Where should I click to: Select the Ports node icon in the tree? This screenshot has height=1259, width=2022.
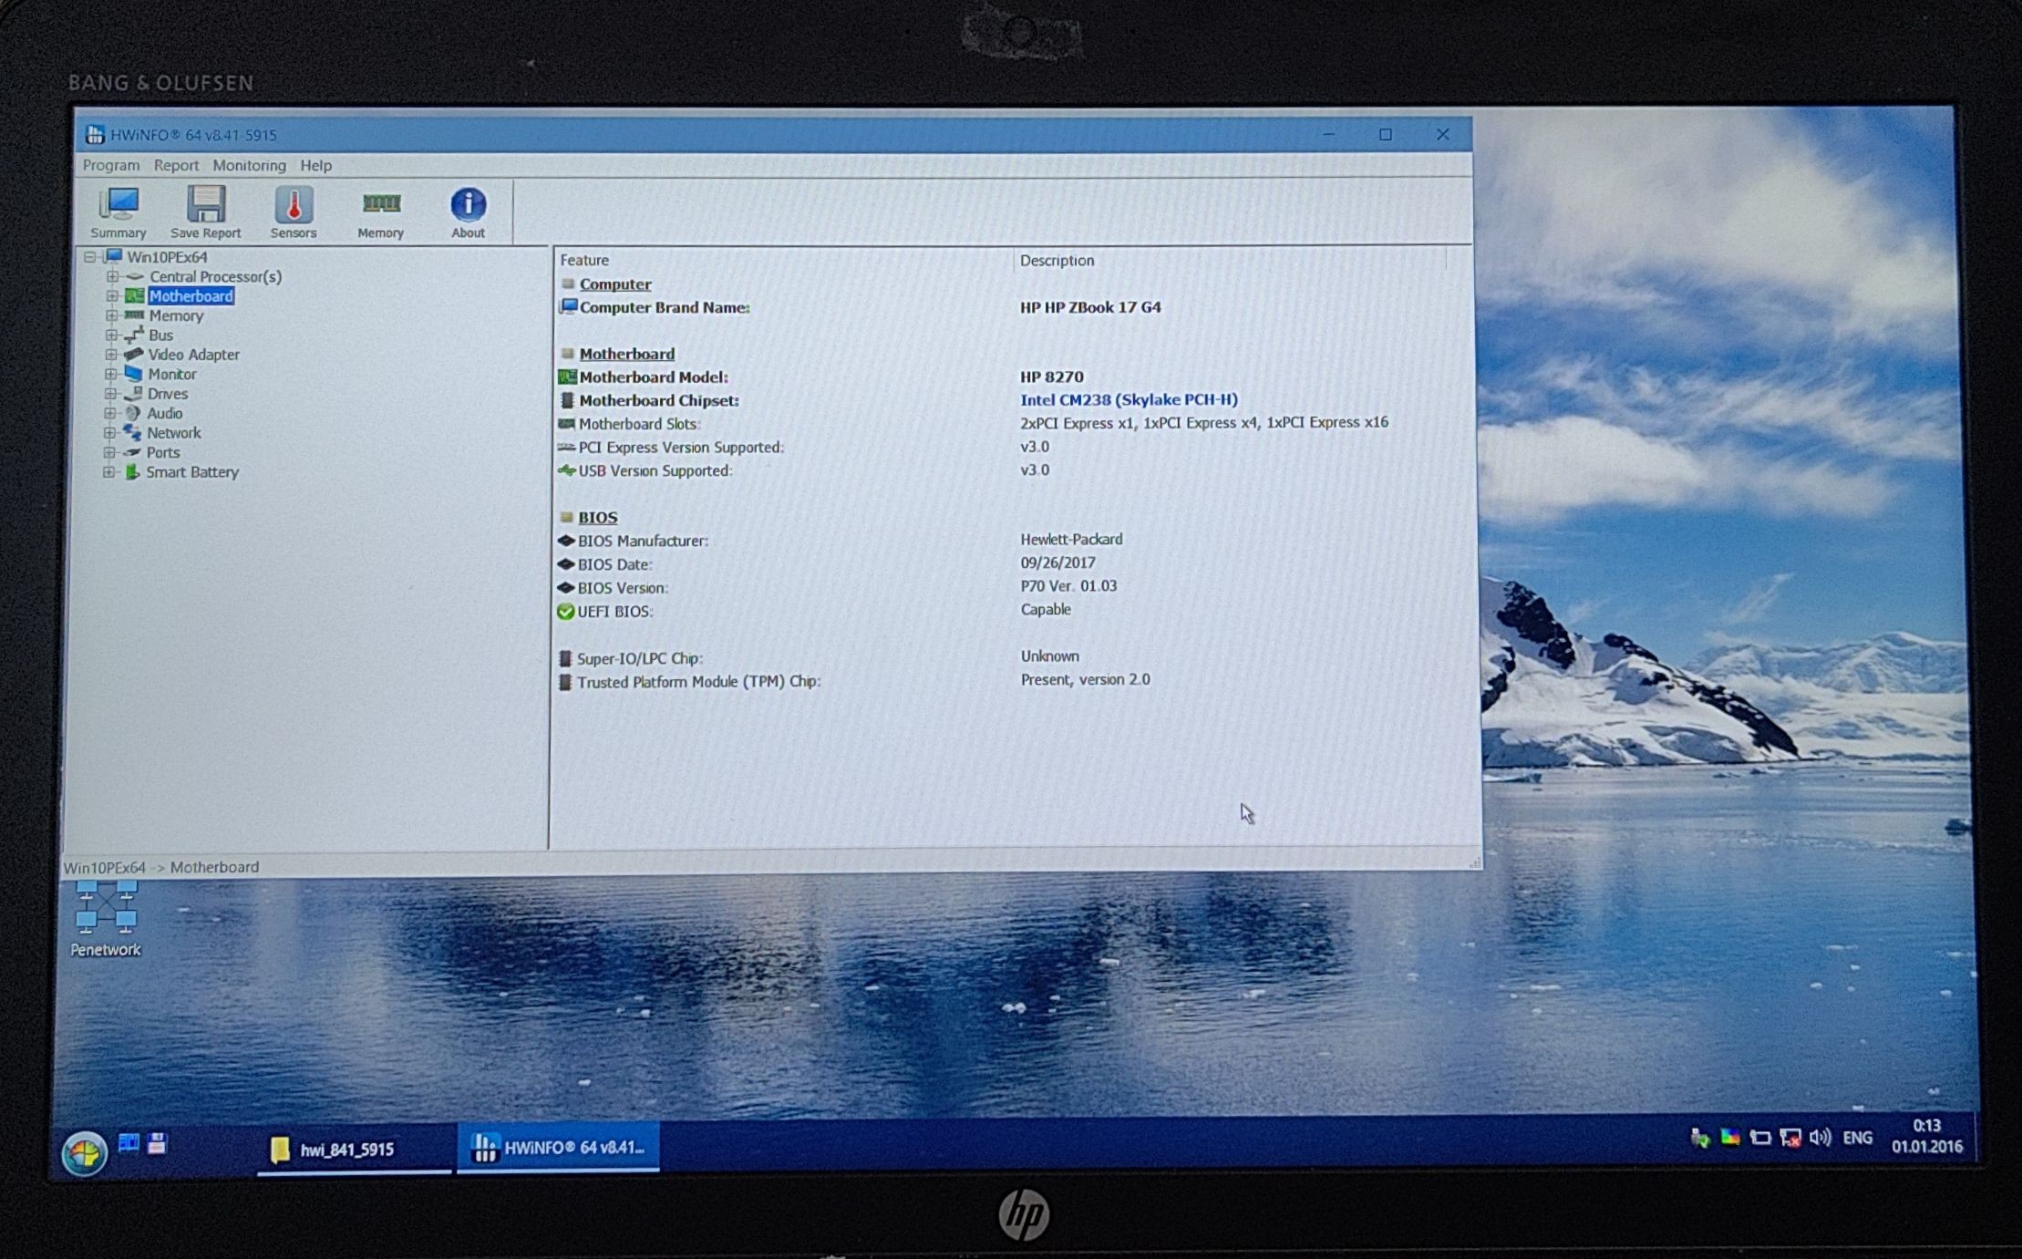click(x=132, y=452)
